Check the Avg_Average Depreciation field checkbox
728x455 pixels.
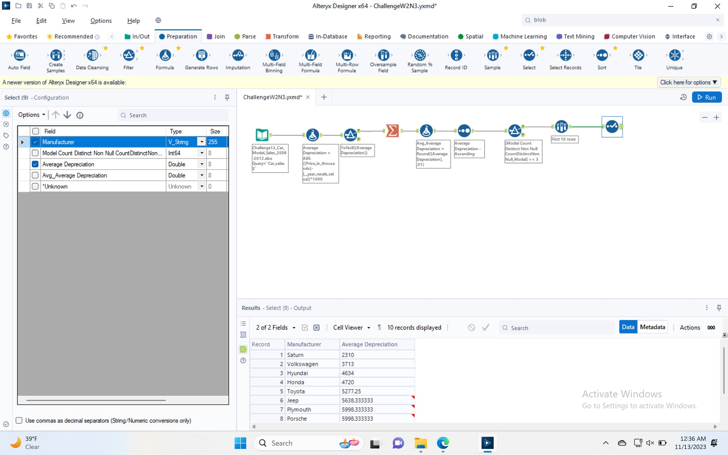click(35, 175)
